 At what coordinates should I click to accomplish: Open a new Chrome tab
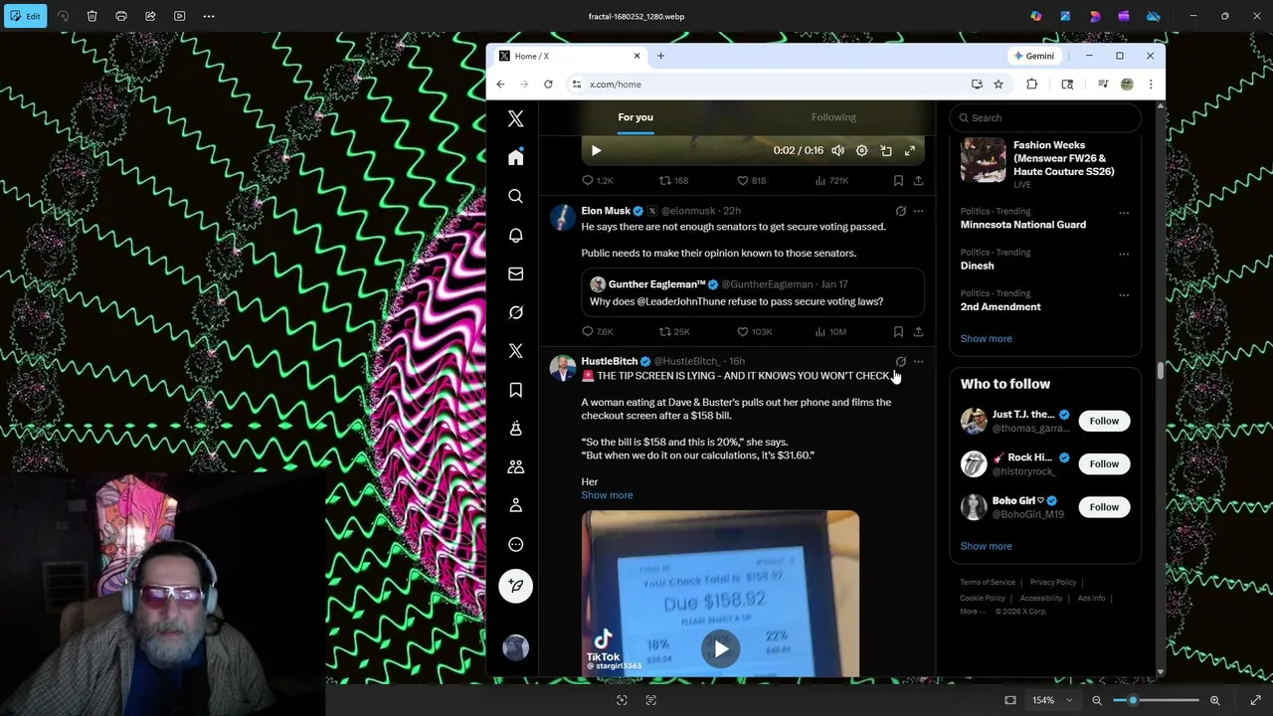pos(660,56)
